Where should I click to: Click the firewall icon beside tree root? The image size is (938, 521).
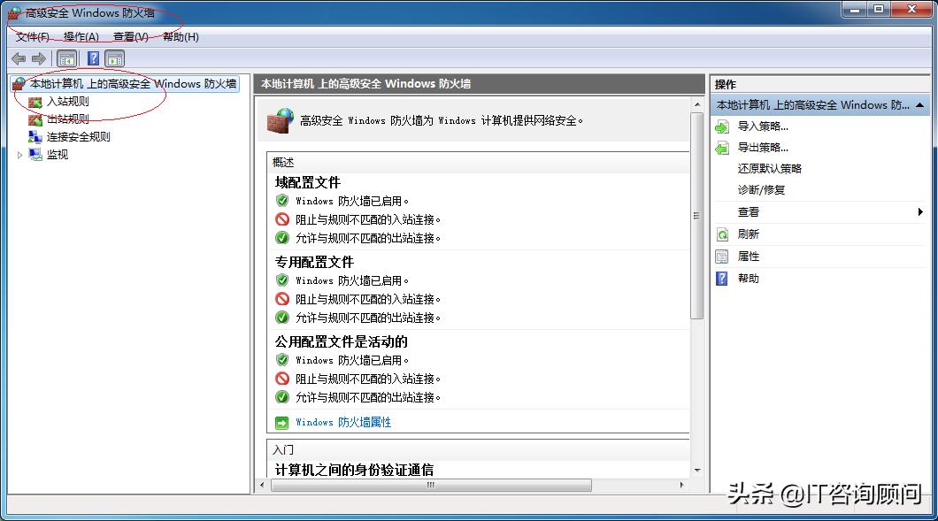click(x=19, y=84)
